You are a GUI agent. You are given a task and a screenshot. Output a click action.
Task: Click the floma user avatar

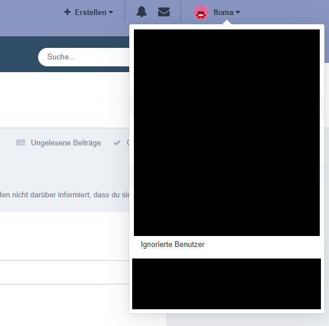coord(201,12)
